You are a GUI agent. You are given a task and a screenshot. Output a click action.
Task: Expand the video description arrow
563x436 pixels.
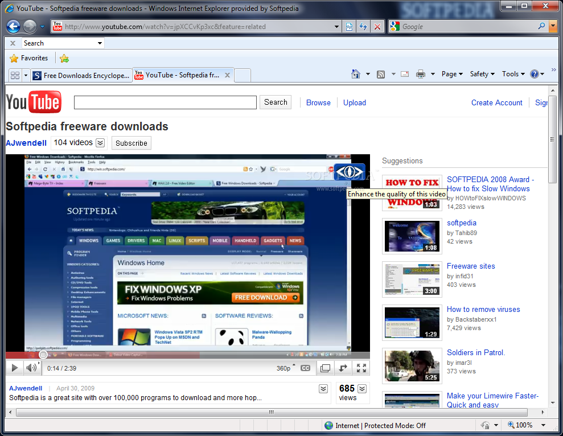[323, 389]
